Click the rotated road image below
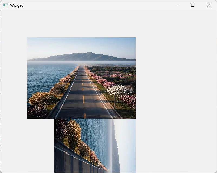This screenshot has width=217, height=173. point(95,146)
